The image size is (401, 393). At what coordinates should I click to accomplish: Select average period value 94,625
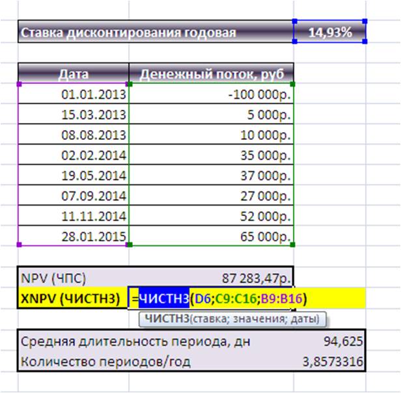point(343,341)
